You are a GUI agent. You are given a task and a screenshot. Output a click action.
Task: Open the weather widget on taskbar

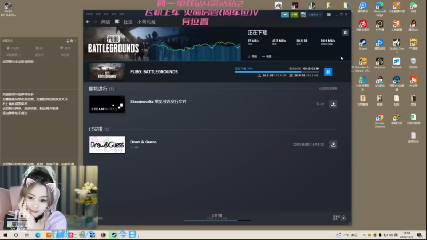[346, 235]
